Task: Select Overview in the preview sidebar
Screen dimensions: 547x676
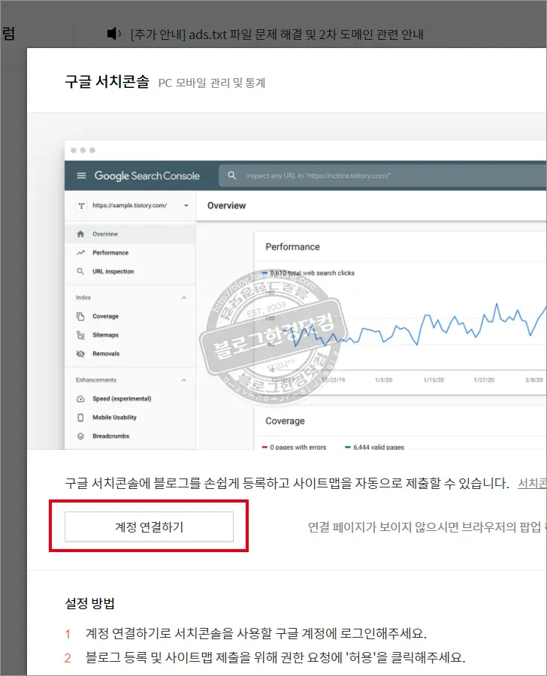Action: pos(130,234)
